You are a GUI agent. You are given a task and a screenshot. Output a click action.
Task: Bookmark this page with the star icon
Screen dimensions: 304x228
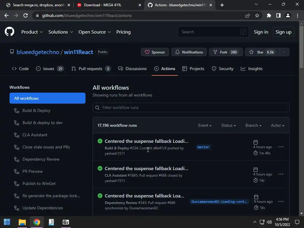[x=257, y=15]
